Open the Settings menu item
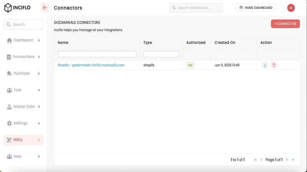This screenshot has height=172, width=307. click(x=23, y=123)
